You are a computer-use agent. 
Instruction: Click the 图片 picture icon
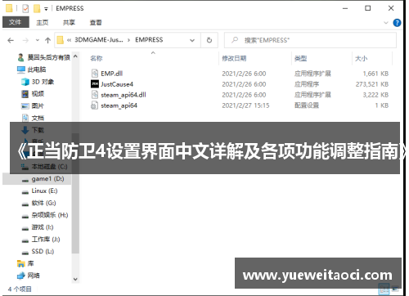(x=25, y=106)
